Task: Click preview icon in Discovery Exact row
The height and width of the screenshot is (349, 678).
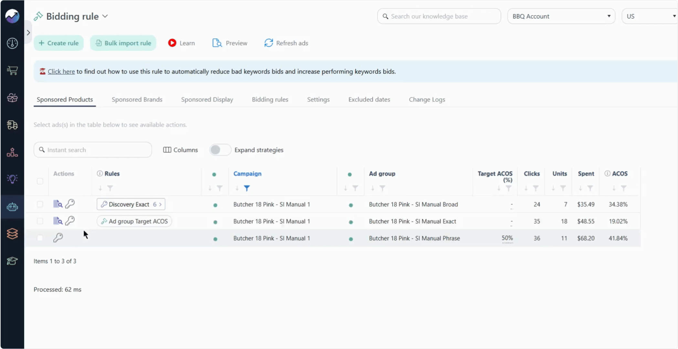Action: [58, 204]
